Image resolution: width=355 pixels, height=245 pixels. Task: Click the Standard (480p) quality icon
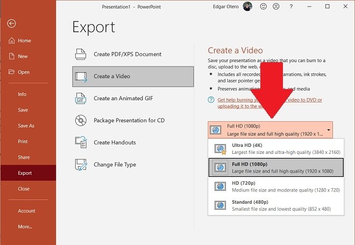tap(220, 205)
